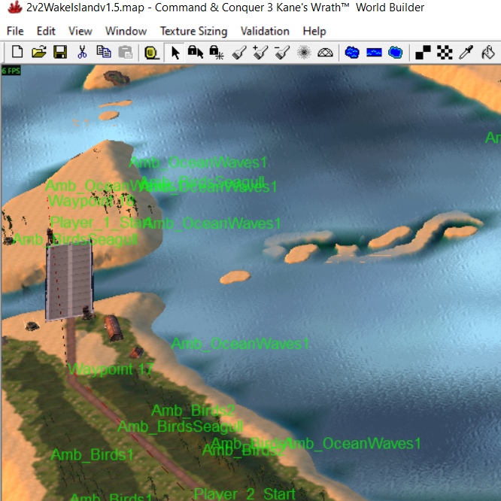Create a new map with New icon
This screenshot has width=501, height=501.
click(17, 52)
